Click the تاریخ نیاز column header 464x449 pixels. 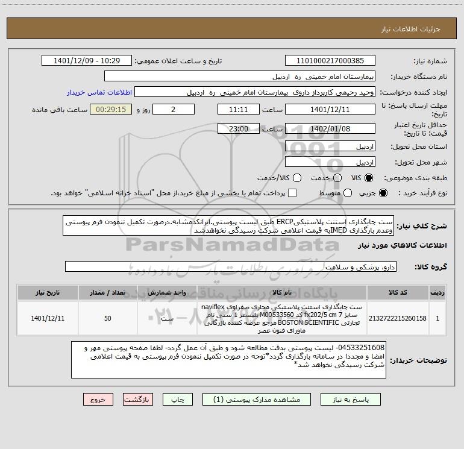tap(48, 292)
